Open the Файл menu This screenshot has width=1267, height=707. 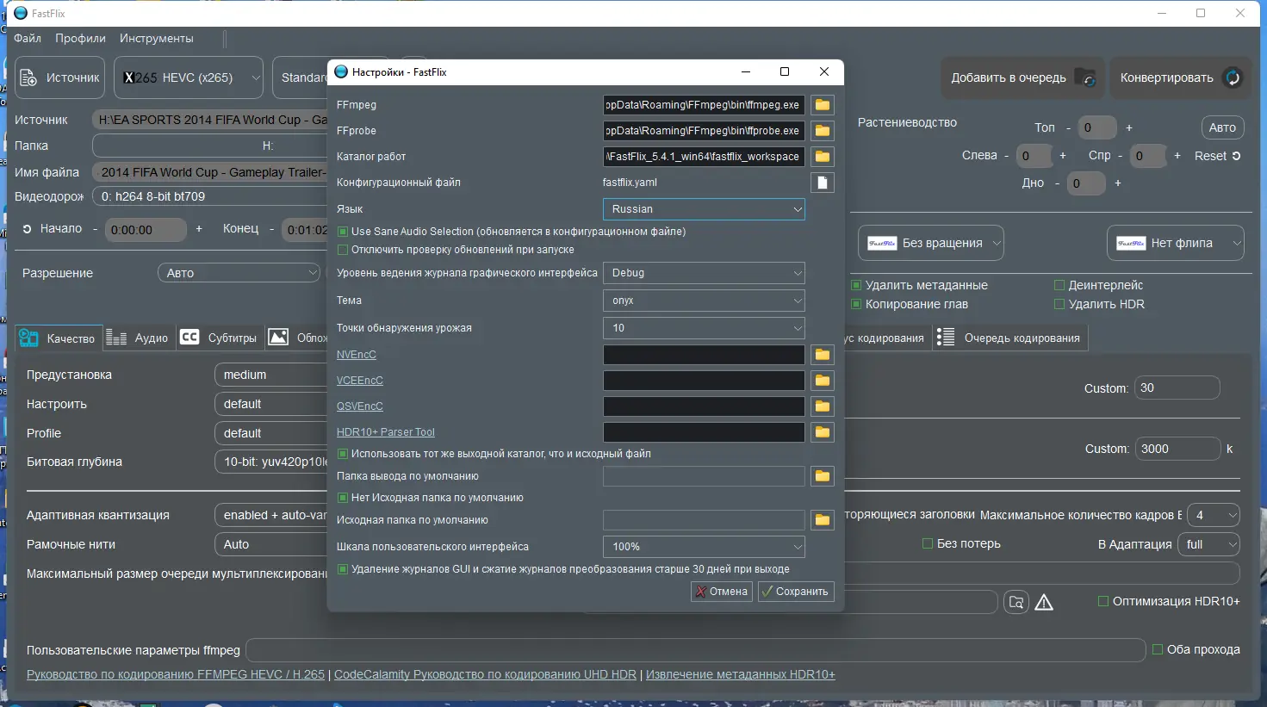click(x=28, y=39)
